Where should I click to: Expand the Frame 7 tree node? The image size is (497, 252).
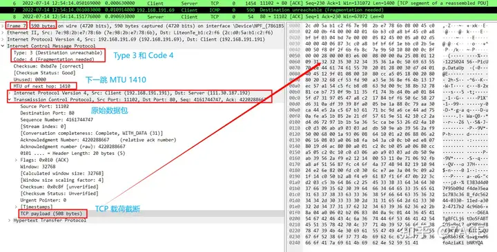pos(3,26)
